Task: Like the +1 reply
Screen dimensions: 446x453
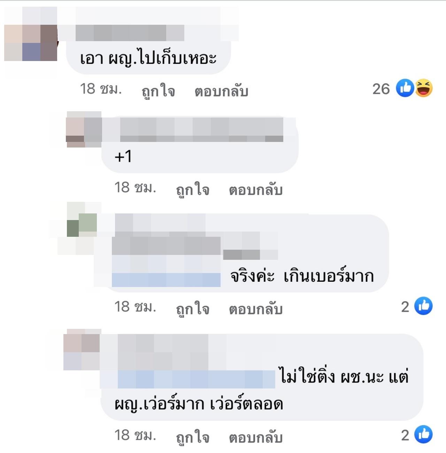Action: click(x=193, y=190)
